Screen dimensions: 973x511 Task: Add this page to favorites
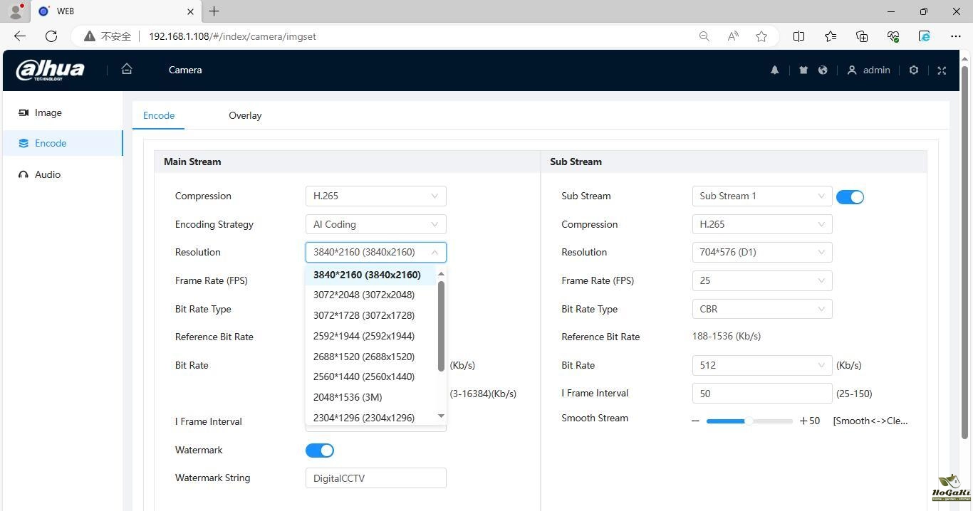[761, 36]
